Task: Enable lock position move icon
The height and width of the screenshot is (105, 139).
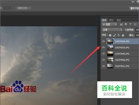Action: pyautogui.click(x=119, y=35)
